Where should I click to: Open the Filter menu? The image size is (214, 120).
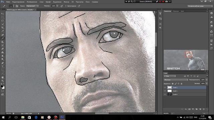click(x=67, y=2)
